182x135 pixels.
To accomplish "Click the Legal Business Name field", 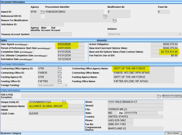I will (56, 106).
